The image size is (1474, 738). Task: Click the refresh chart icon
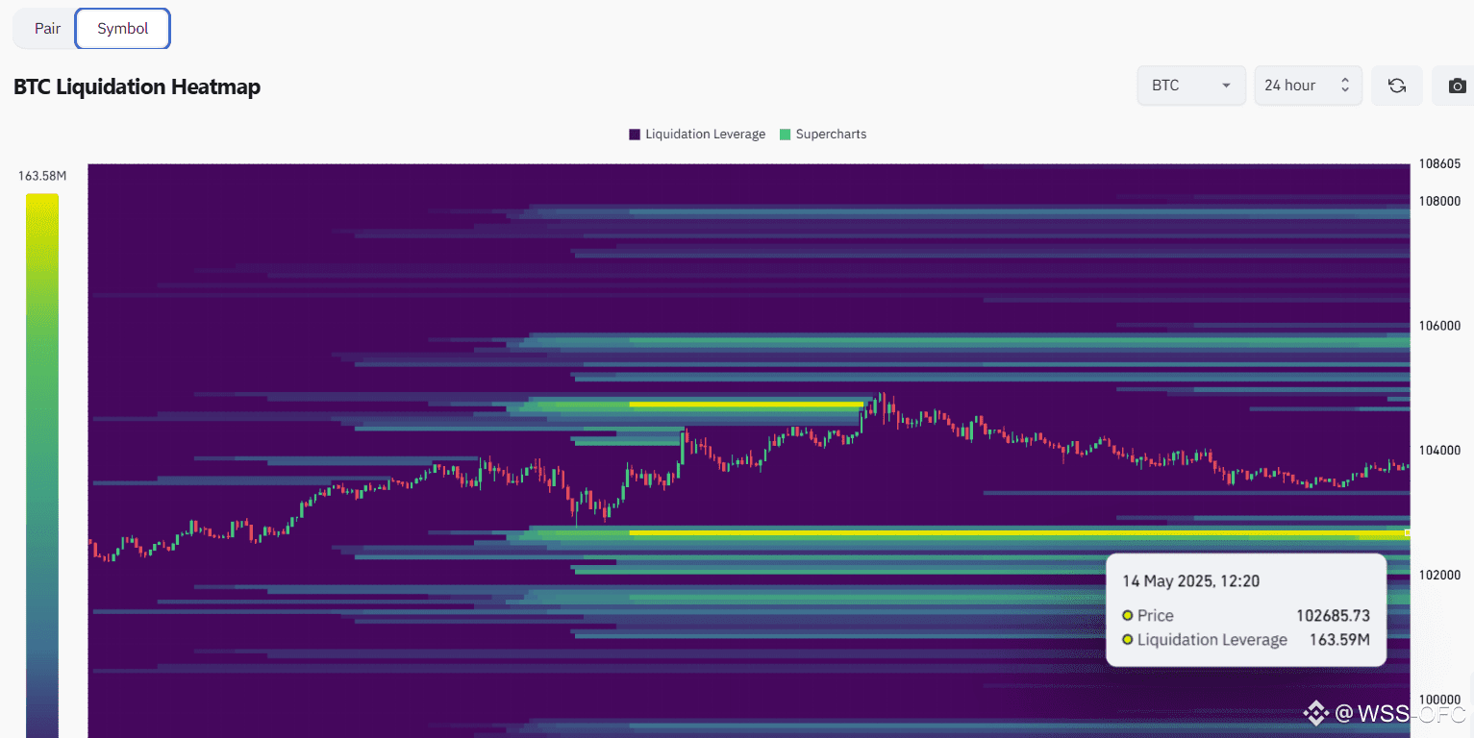[x=1396, y=85]
